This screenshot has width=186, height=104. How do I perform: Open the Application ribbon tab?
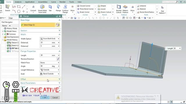[30, 2]
